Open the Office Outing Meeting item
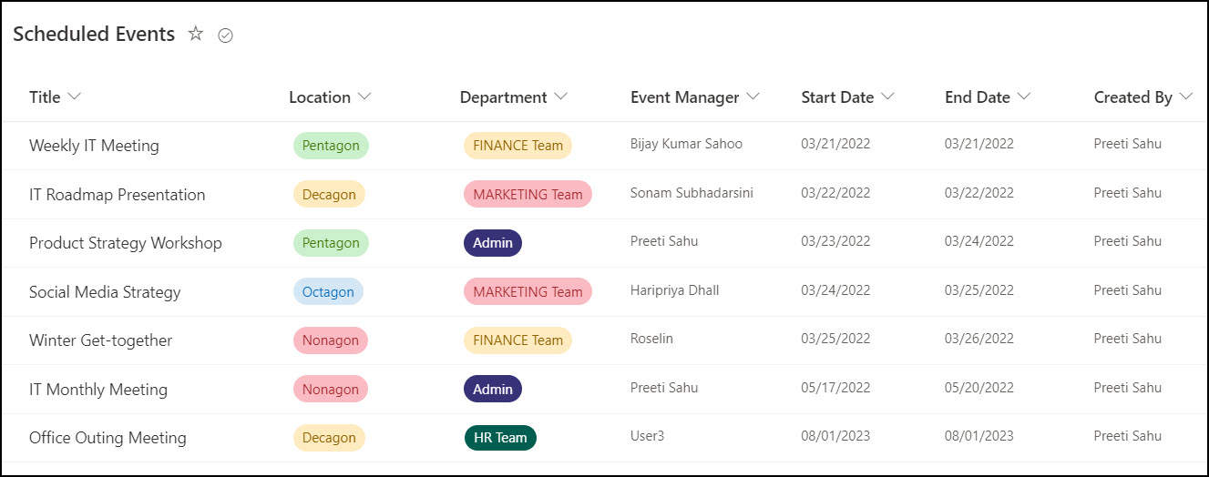 (x=108, y=438)
